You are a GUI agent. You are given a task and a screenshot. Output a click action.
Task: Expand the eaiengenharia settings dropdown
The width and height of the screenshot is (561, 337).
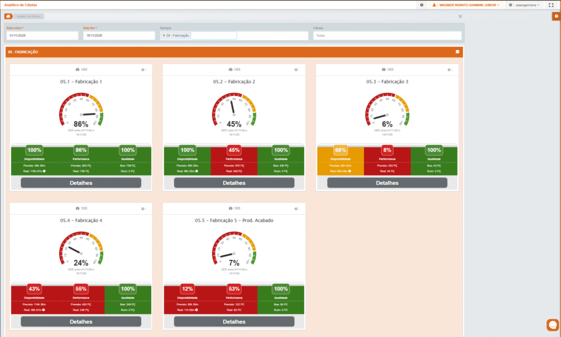pyautogui.click(x=524, y=5)
